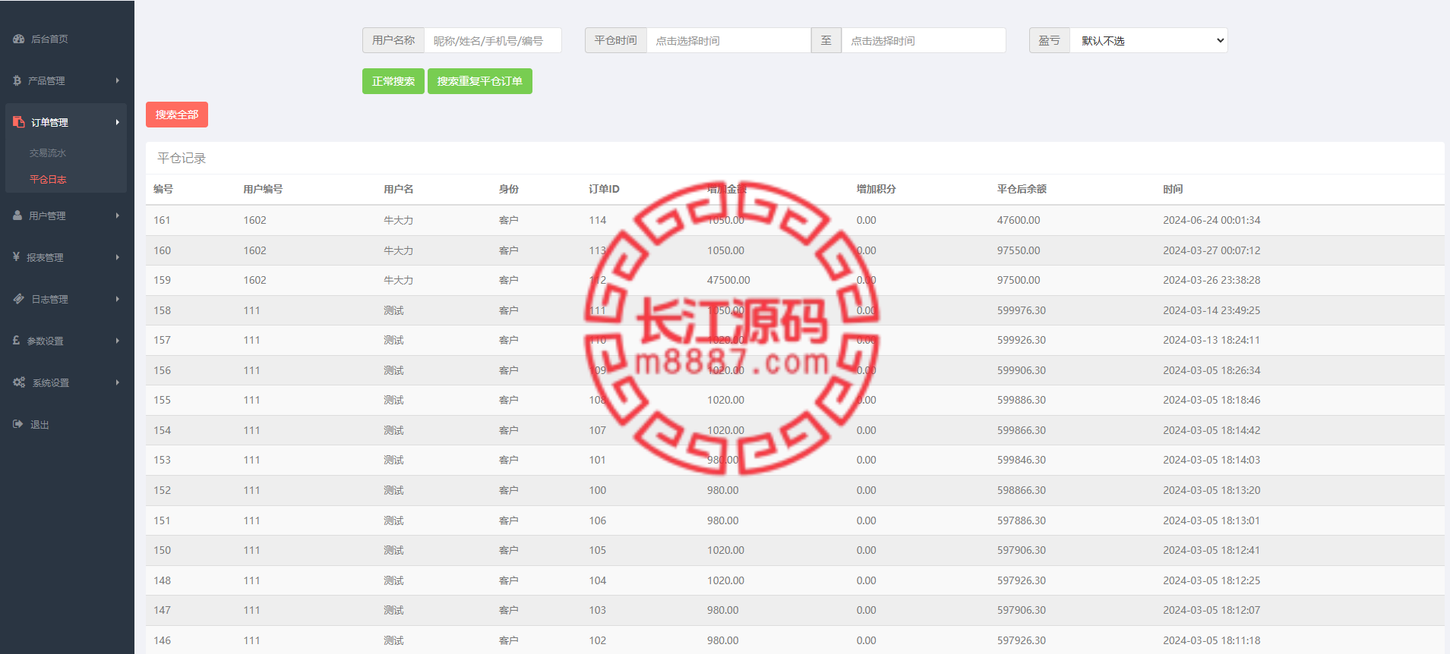Click user name 测试 in row 158
Screen dimensions: 1450x654
393,310
